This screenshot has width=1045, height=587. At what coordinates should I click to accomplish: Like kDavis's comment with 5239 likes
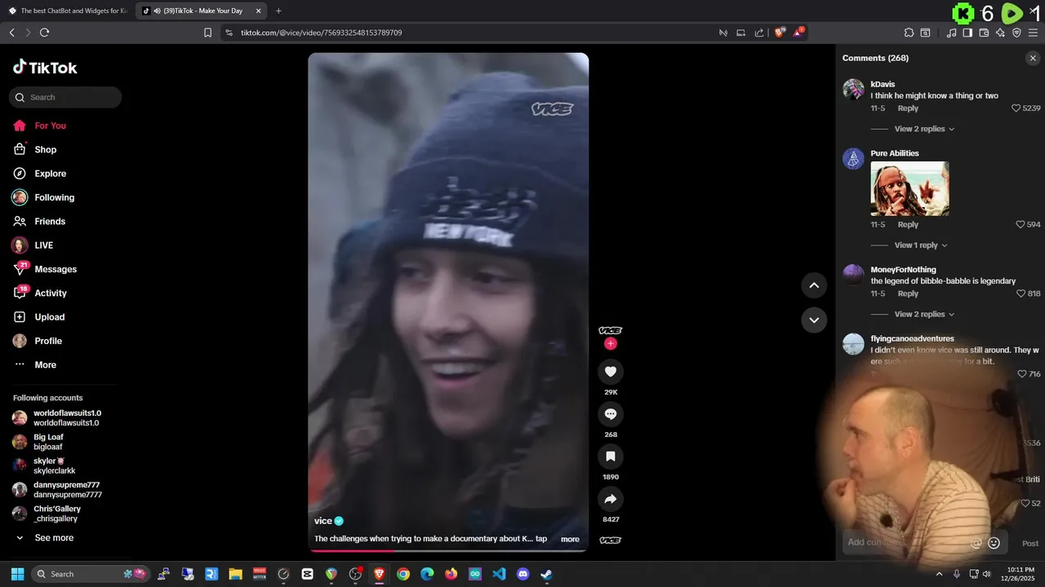tap(1016, 108)
